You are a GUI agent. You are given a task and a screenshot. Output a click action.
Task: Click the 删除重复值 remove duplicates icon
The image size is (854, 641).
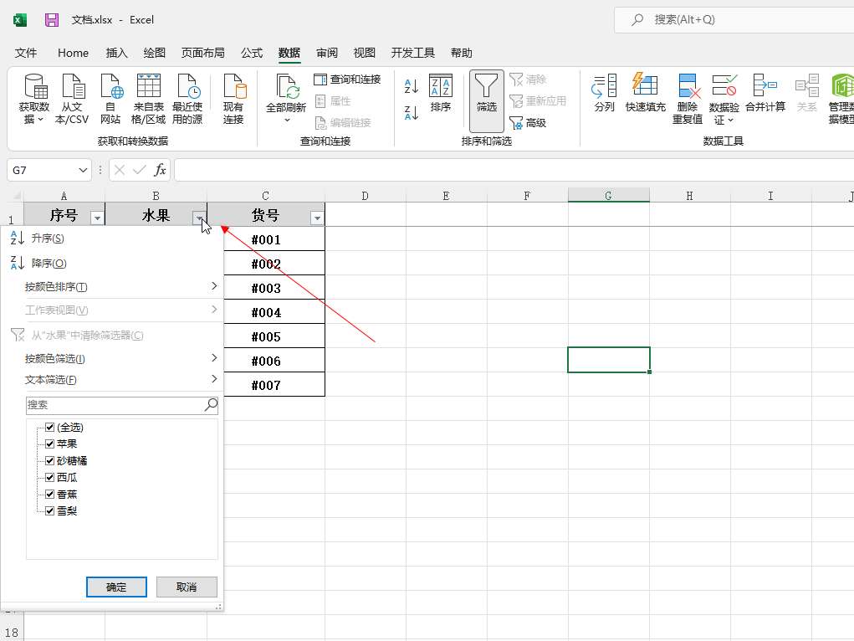(x=687, y=86)
